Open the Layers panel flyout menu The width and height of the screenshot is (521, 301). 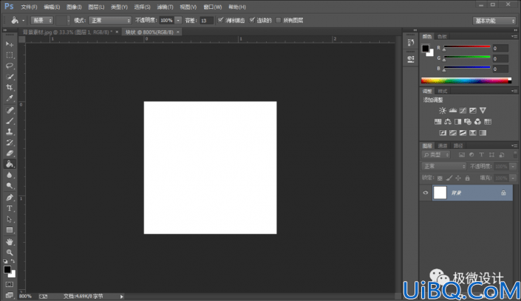[x=514, y=145]
